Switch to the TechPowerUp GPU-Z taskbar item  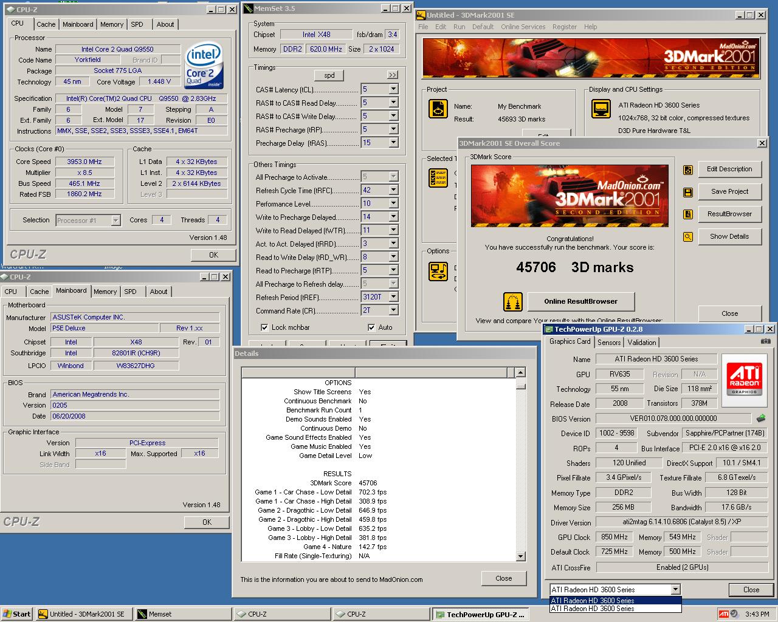480,614
